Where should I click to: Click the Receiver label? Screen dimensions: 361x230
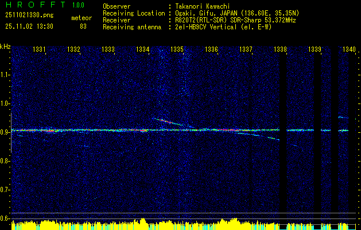tap(117, 20)
